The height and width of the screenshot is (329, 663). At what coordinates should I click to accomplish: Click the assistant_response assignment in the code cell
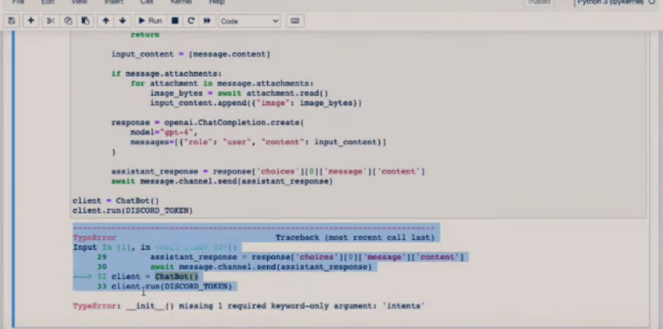click(268, 172)
